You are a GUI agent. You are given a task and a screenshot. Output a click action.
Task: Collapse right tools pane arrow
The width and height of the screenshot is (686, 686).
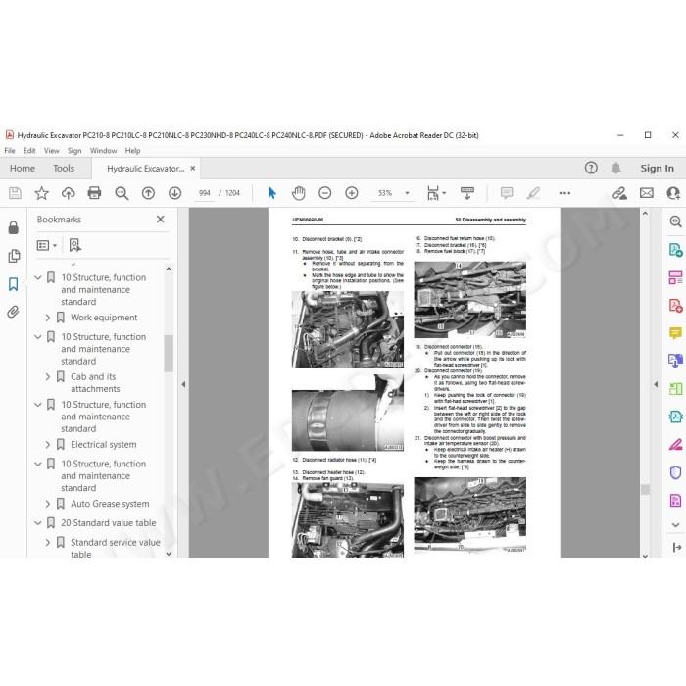click(656, 384)
